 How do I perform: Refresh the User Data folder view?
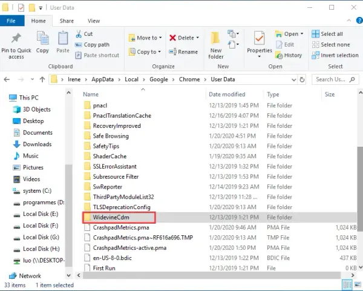point(302,79)
